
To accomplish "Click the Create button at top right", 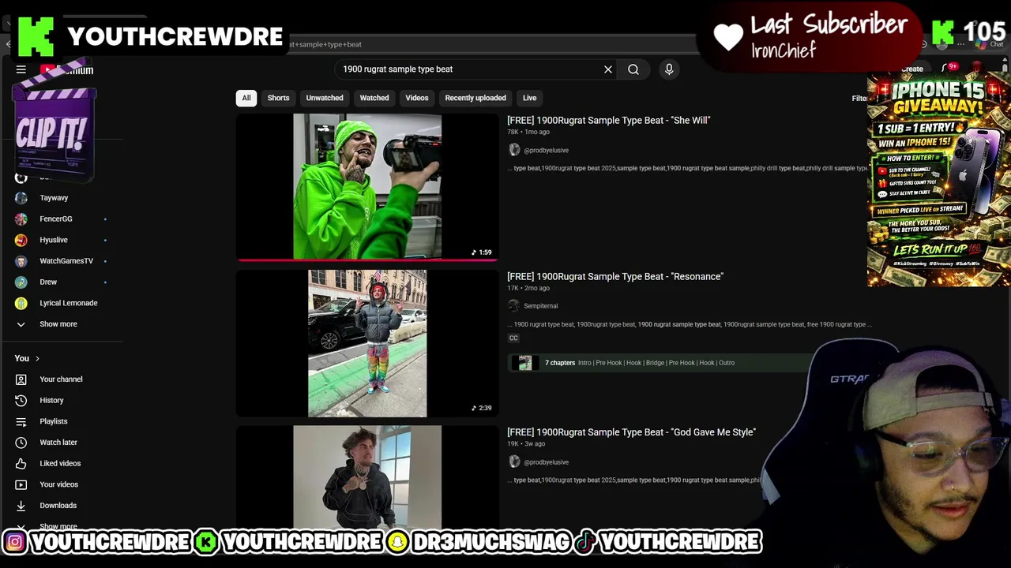I will click(911, 69).
